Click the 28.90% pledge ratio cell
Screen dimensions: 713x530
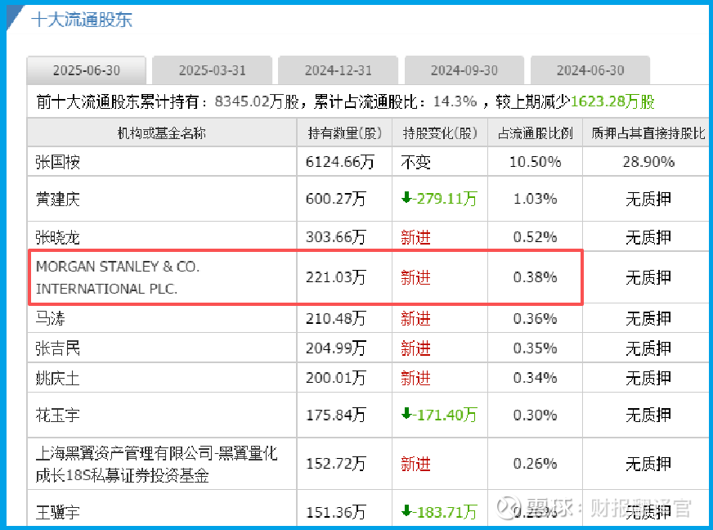648,162
